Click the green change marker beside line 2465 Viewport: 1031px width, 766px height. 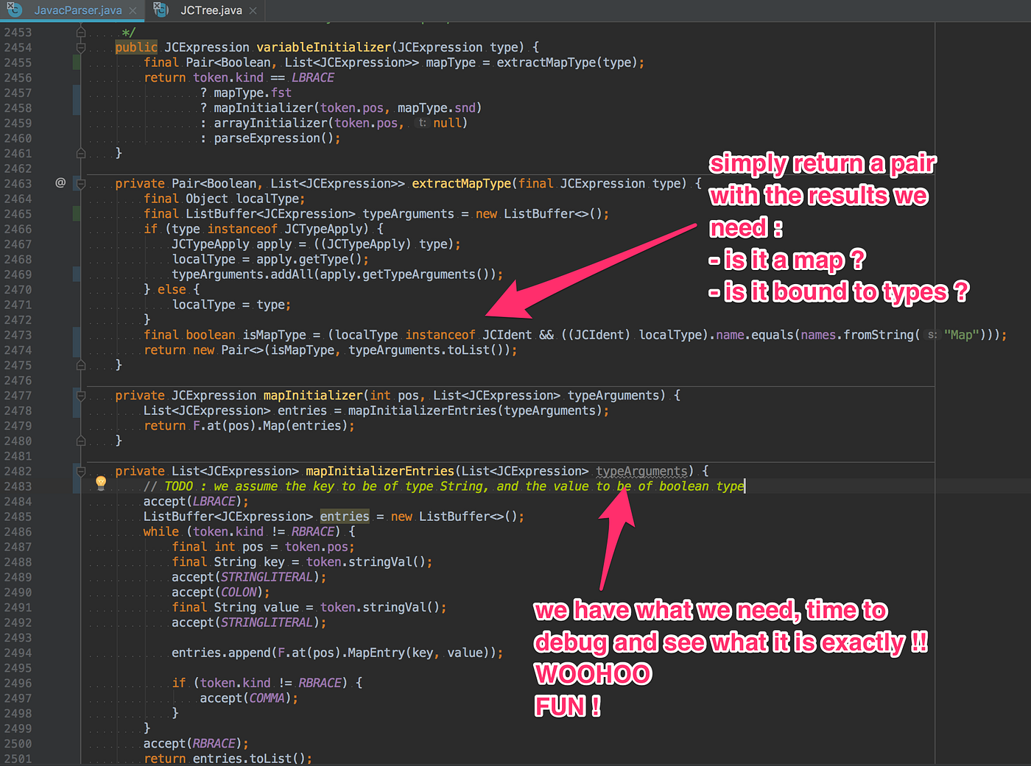[77, 213]
